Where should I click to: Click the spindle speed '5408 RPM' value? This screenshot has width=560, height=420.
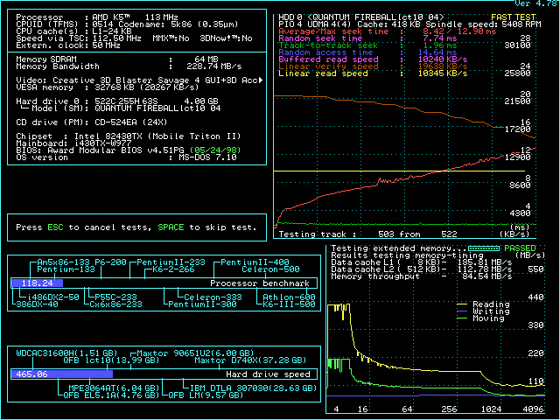coord(521,24)
